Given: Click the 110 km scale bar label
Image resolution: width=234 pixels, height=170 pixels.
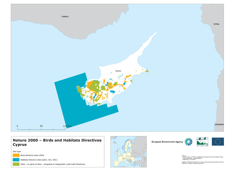Looking at the screenshot, I should (x=67, y=126).
